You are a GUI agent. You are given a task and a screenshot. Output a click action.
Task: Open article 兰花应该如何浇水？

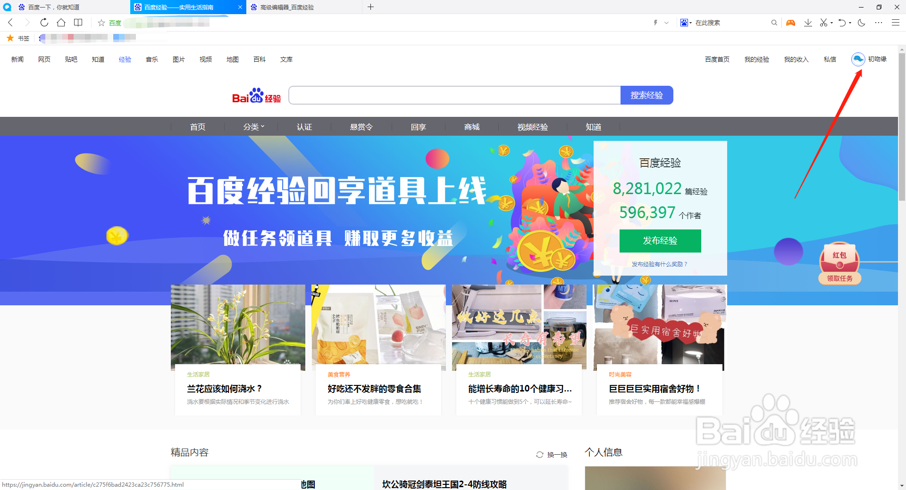(x=225, y=389)
